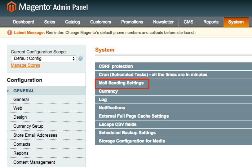Viewport: 252px width, 167px height.
Task: Open Currency Setup configuration page
Action: tap(28, 126)
